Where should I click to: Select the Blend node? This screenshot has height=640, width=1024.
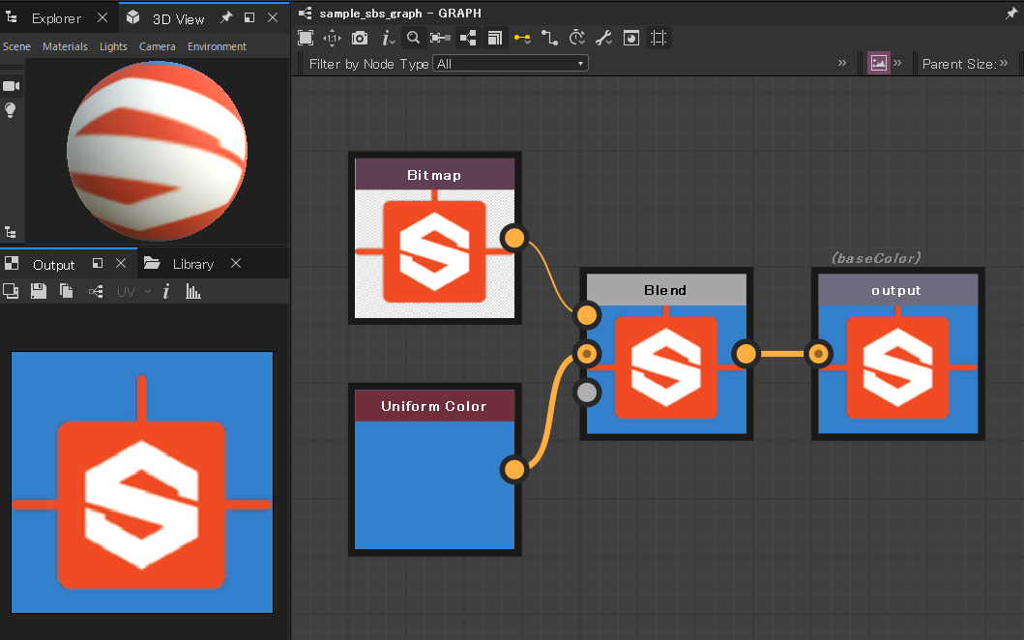666,354
